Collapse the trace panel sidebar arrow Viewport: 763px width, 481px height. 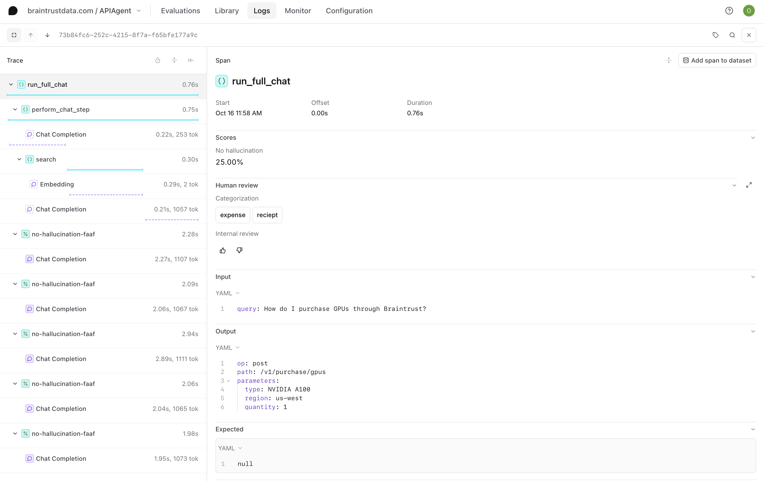point(191,61)
